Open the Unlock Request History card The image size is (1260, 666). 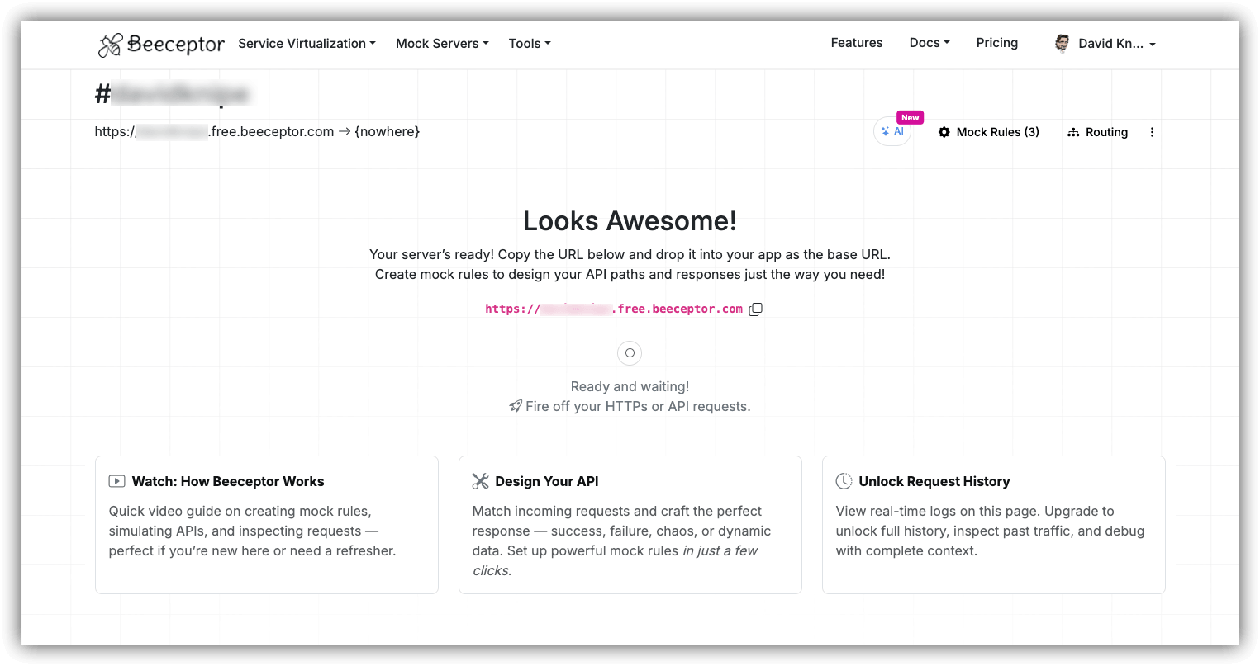(994, 525)
